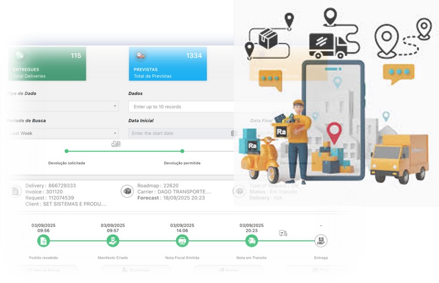The image size is (439, 283).
Task: Click the Delivery number 866729333
Action: 62,186
